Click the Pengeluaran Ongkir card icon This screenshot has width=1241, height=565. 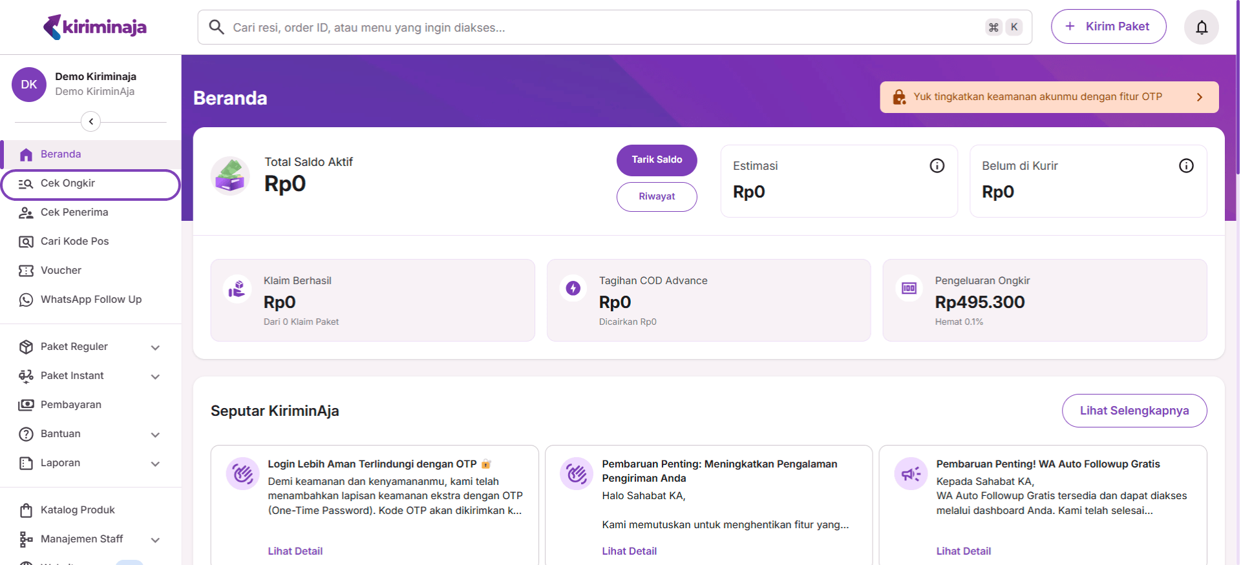[909, 288]
